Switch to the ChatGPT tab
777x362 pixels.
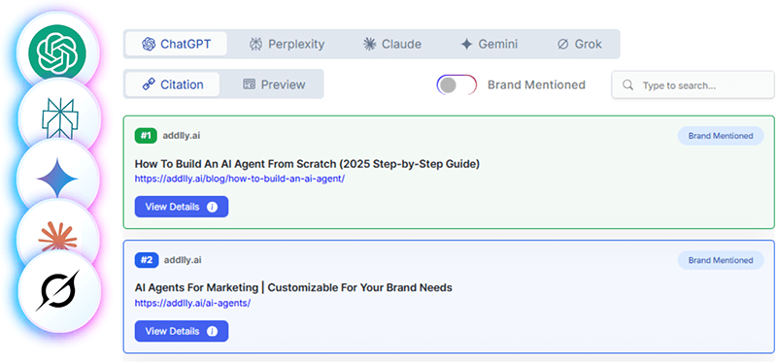click(176, 44)
